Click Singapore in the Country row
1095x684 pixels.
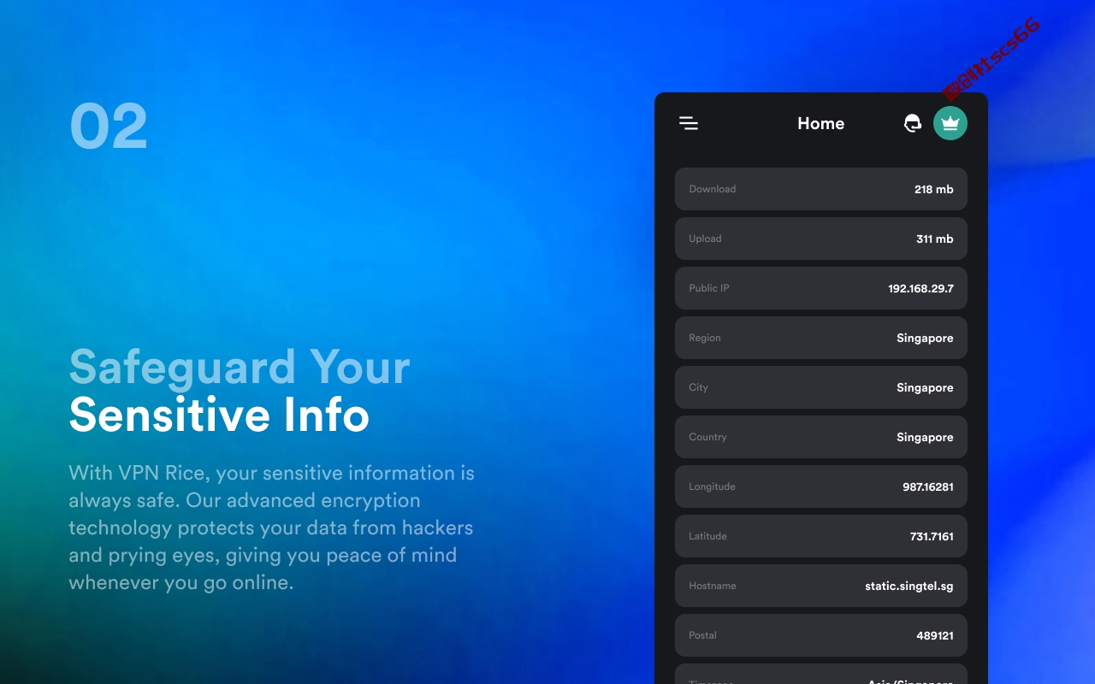pyautogui.click(x=925, y=437)
